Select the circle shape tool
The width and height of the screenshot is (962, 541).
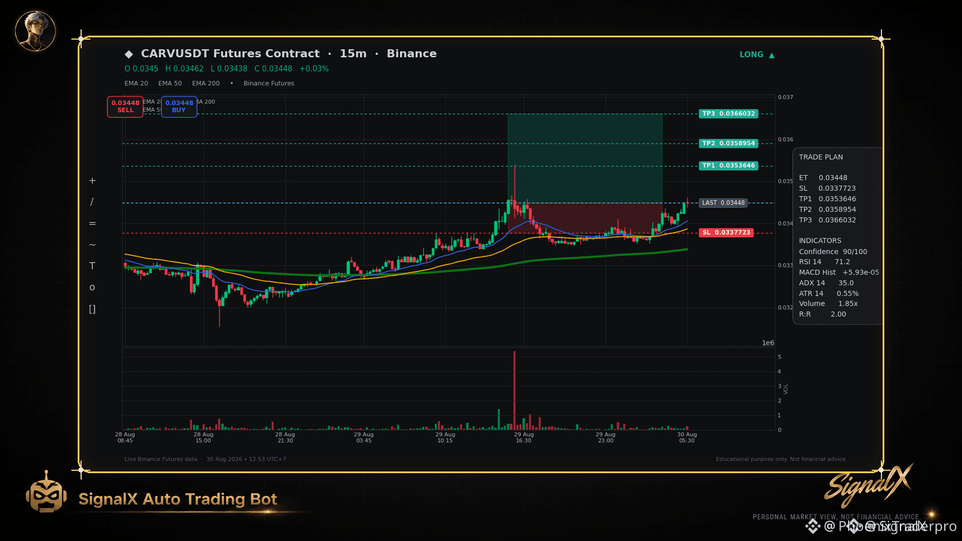pyautogui.click(x=92, y=287)
